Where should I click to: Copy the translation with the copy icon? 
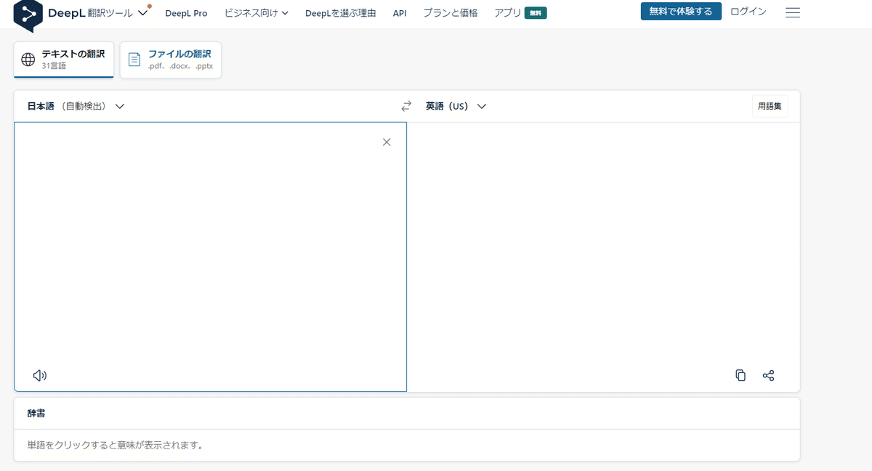coord(740,375)
